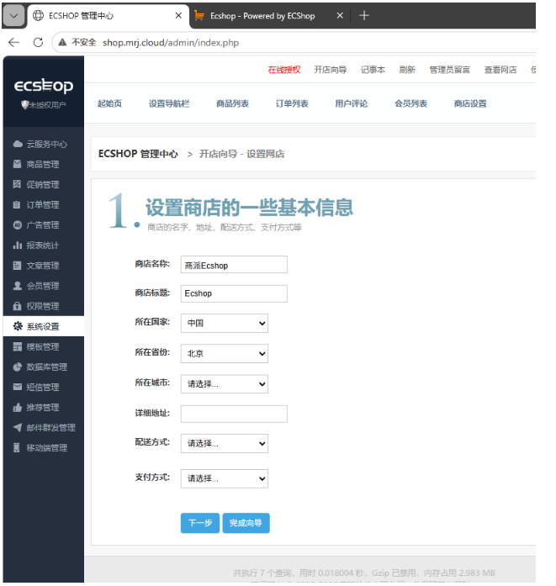Click the 商店名称 input field
Image resolution: width=556 pixels, height=586 pixels.
234,265
